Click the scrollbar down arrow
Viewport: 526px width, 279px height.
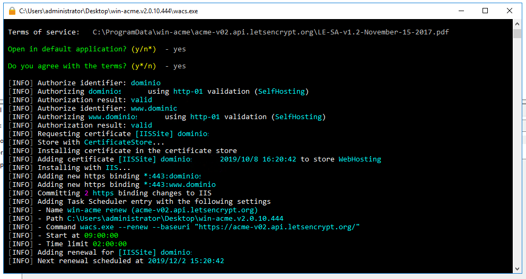[517, 268]
